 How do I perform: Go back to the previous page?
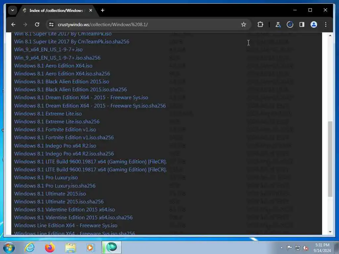13,24
